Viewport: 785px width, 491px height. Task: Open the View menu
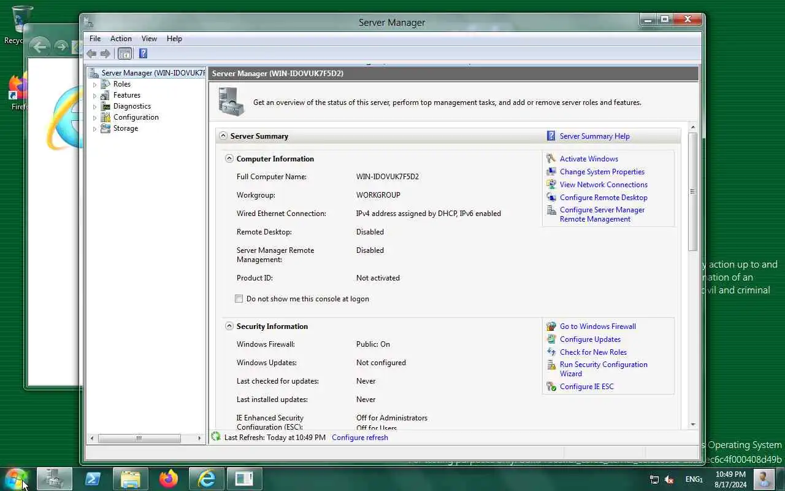(x=149, y=39)
